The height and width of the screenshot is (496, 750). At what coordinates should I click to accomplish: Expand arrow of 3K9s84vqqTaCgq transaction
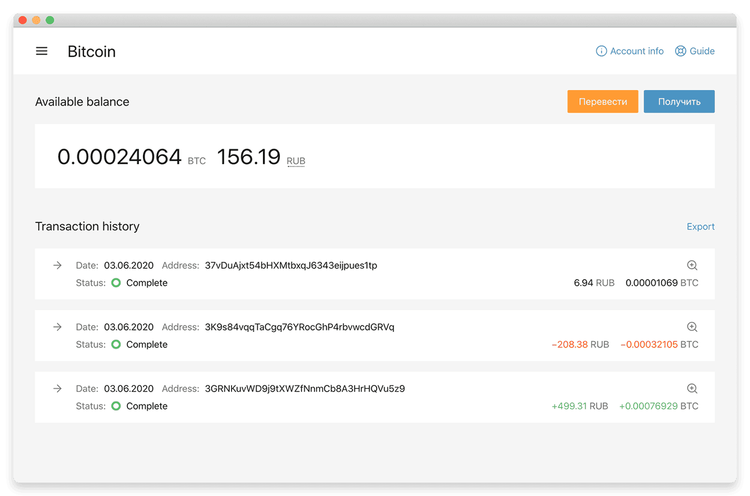pyautogui.click(x=57, y=327)
